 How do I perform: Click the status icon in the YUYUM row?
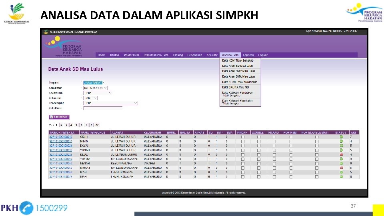[341, 159]
